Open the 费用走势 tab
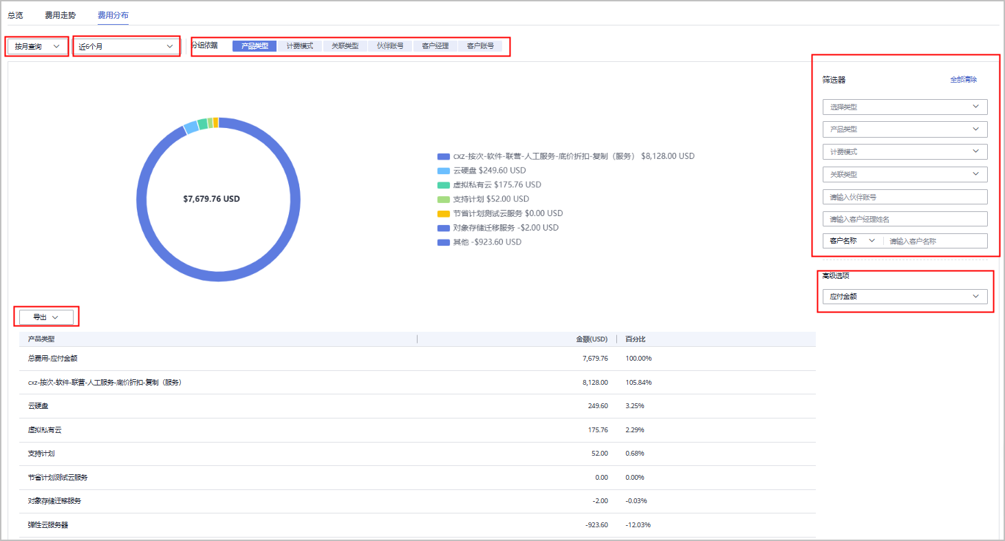Image resolution: width=1005 pixels, height=541 pixels. pos(61,15)
